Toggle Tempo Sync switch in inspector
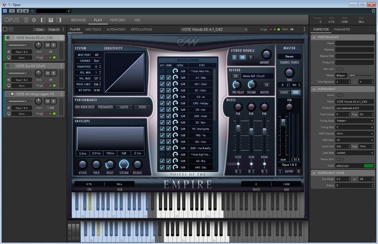 pos(340,159)
